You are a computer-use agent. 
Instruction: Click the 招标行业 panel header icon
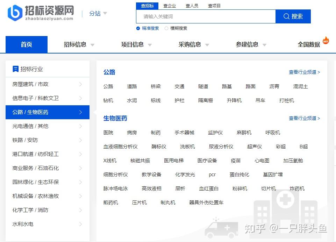click(15, 69)
